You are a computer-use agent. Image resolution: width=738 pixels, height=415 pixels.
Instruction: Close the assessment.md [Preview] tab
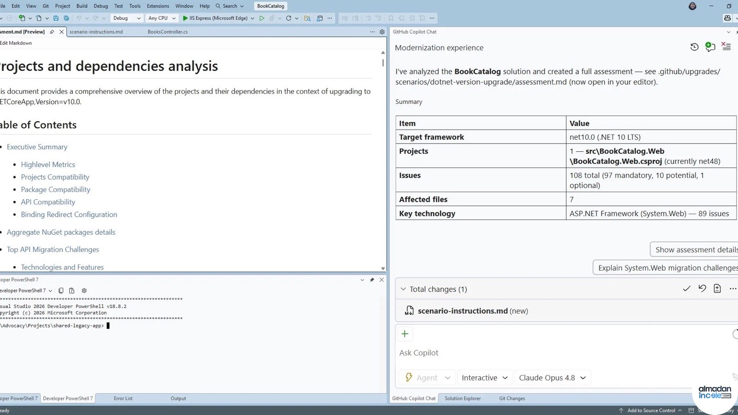61,32
